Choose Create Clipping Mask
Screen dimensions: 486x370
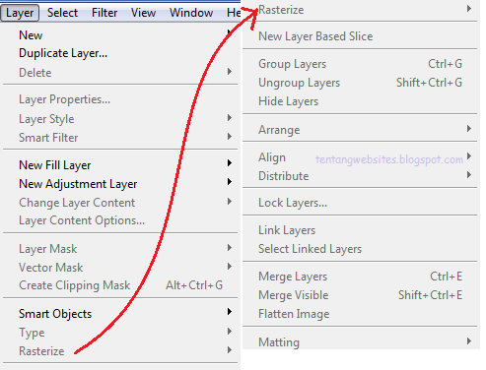[x=120, y=285]
